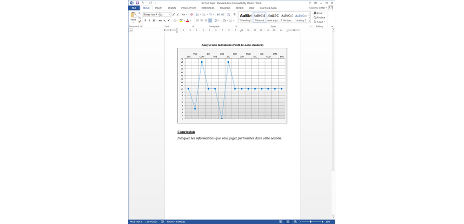Click the Bullets list icon
The width and height of the screenshot is (464, 224).
pyautogui.click(x=198, y=14)
